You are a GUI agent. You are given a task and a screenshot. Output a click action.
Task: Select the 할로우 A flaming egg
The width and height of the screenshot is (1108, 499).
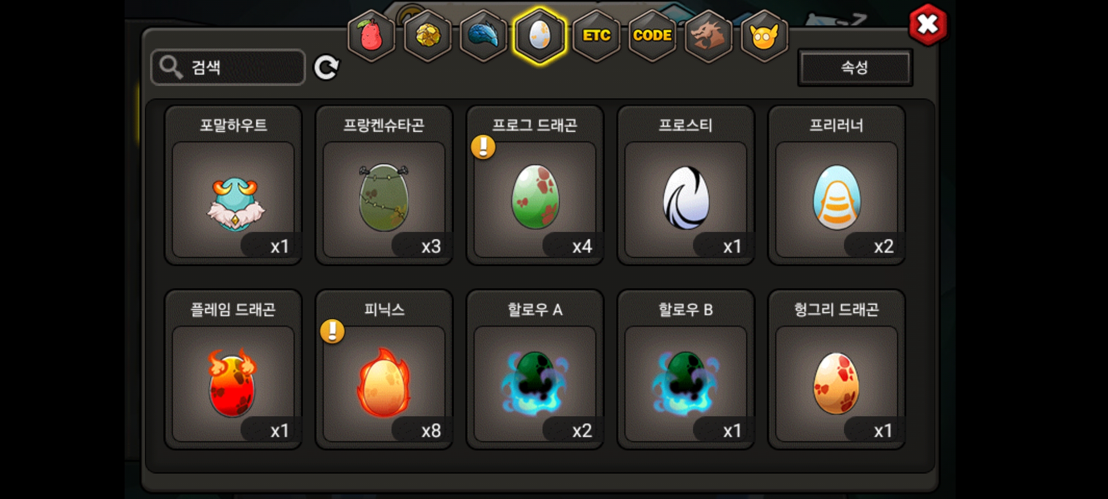[535, 370]
